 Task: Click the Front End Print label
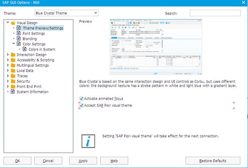(x=29, y=87)
